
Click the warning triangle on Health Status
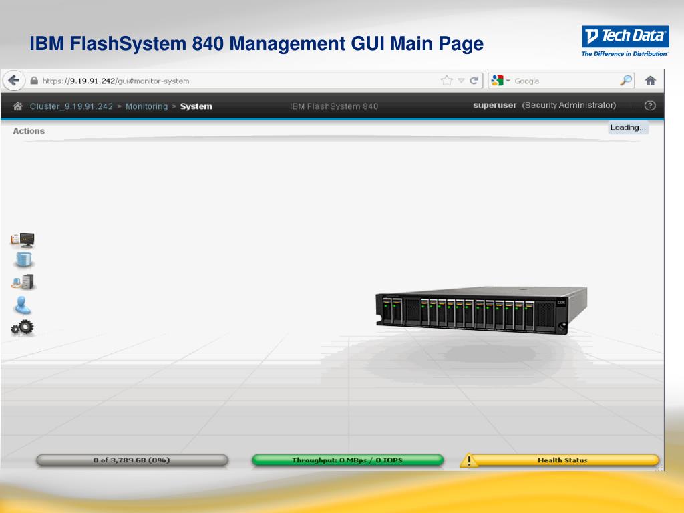click(x=468, y=460)
